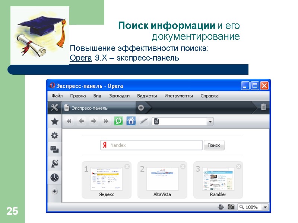This screenshot has height=223, width=298.
Task: Expand the zoom percentage dropdown
Action: [265, 207]
